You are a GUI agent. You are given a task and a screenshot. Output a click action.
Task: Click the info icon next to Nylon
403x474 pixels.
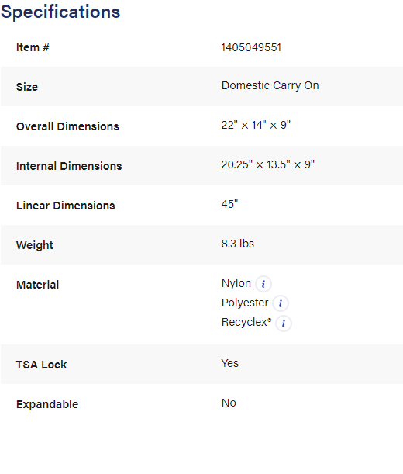(263, 284)
